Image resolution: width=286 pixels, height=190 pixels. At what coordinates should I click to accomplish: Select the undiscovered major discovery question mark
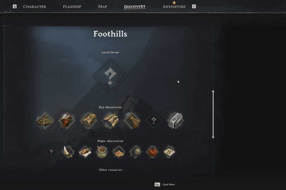click(x=51, y=152)
